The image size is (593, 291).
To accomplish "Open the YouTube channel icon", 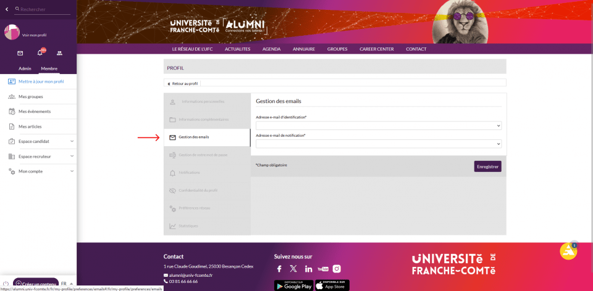I will tap(322, 269).
